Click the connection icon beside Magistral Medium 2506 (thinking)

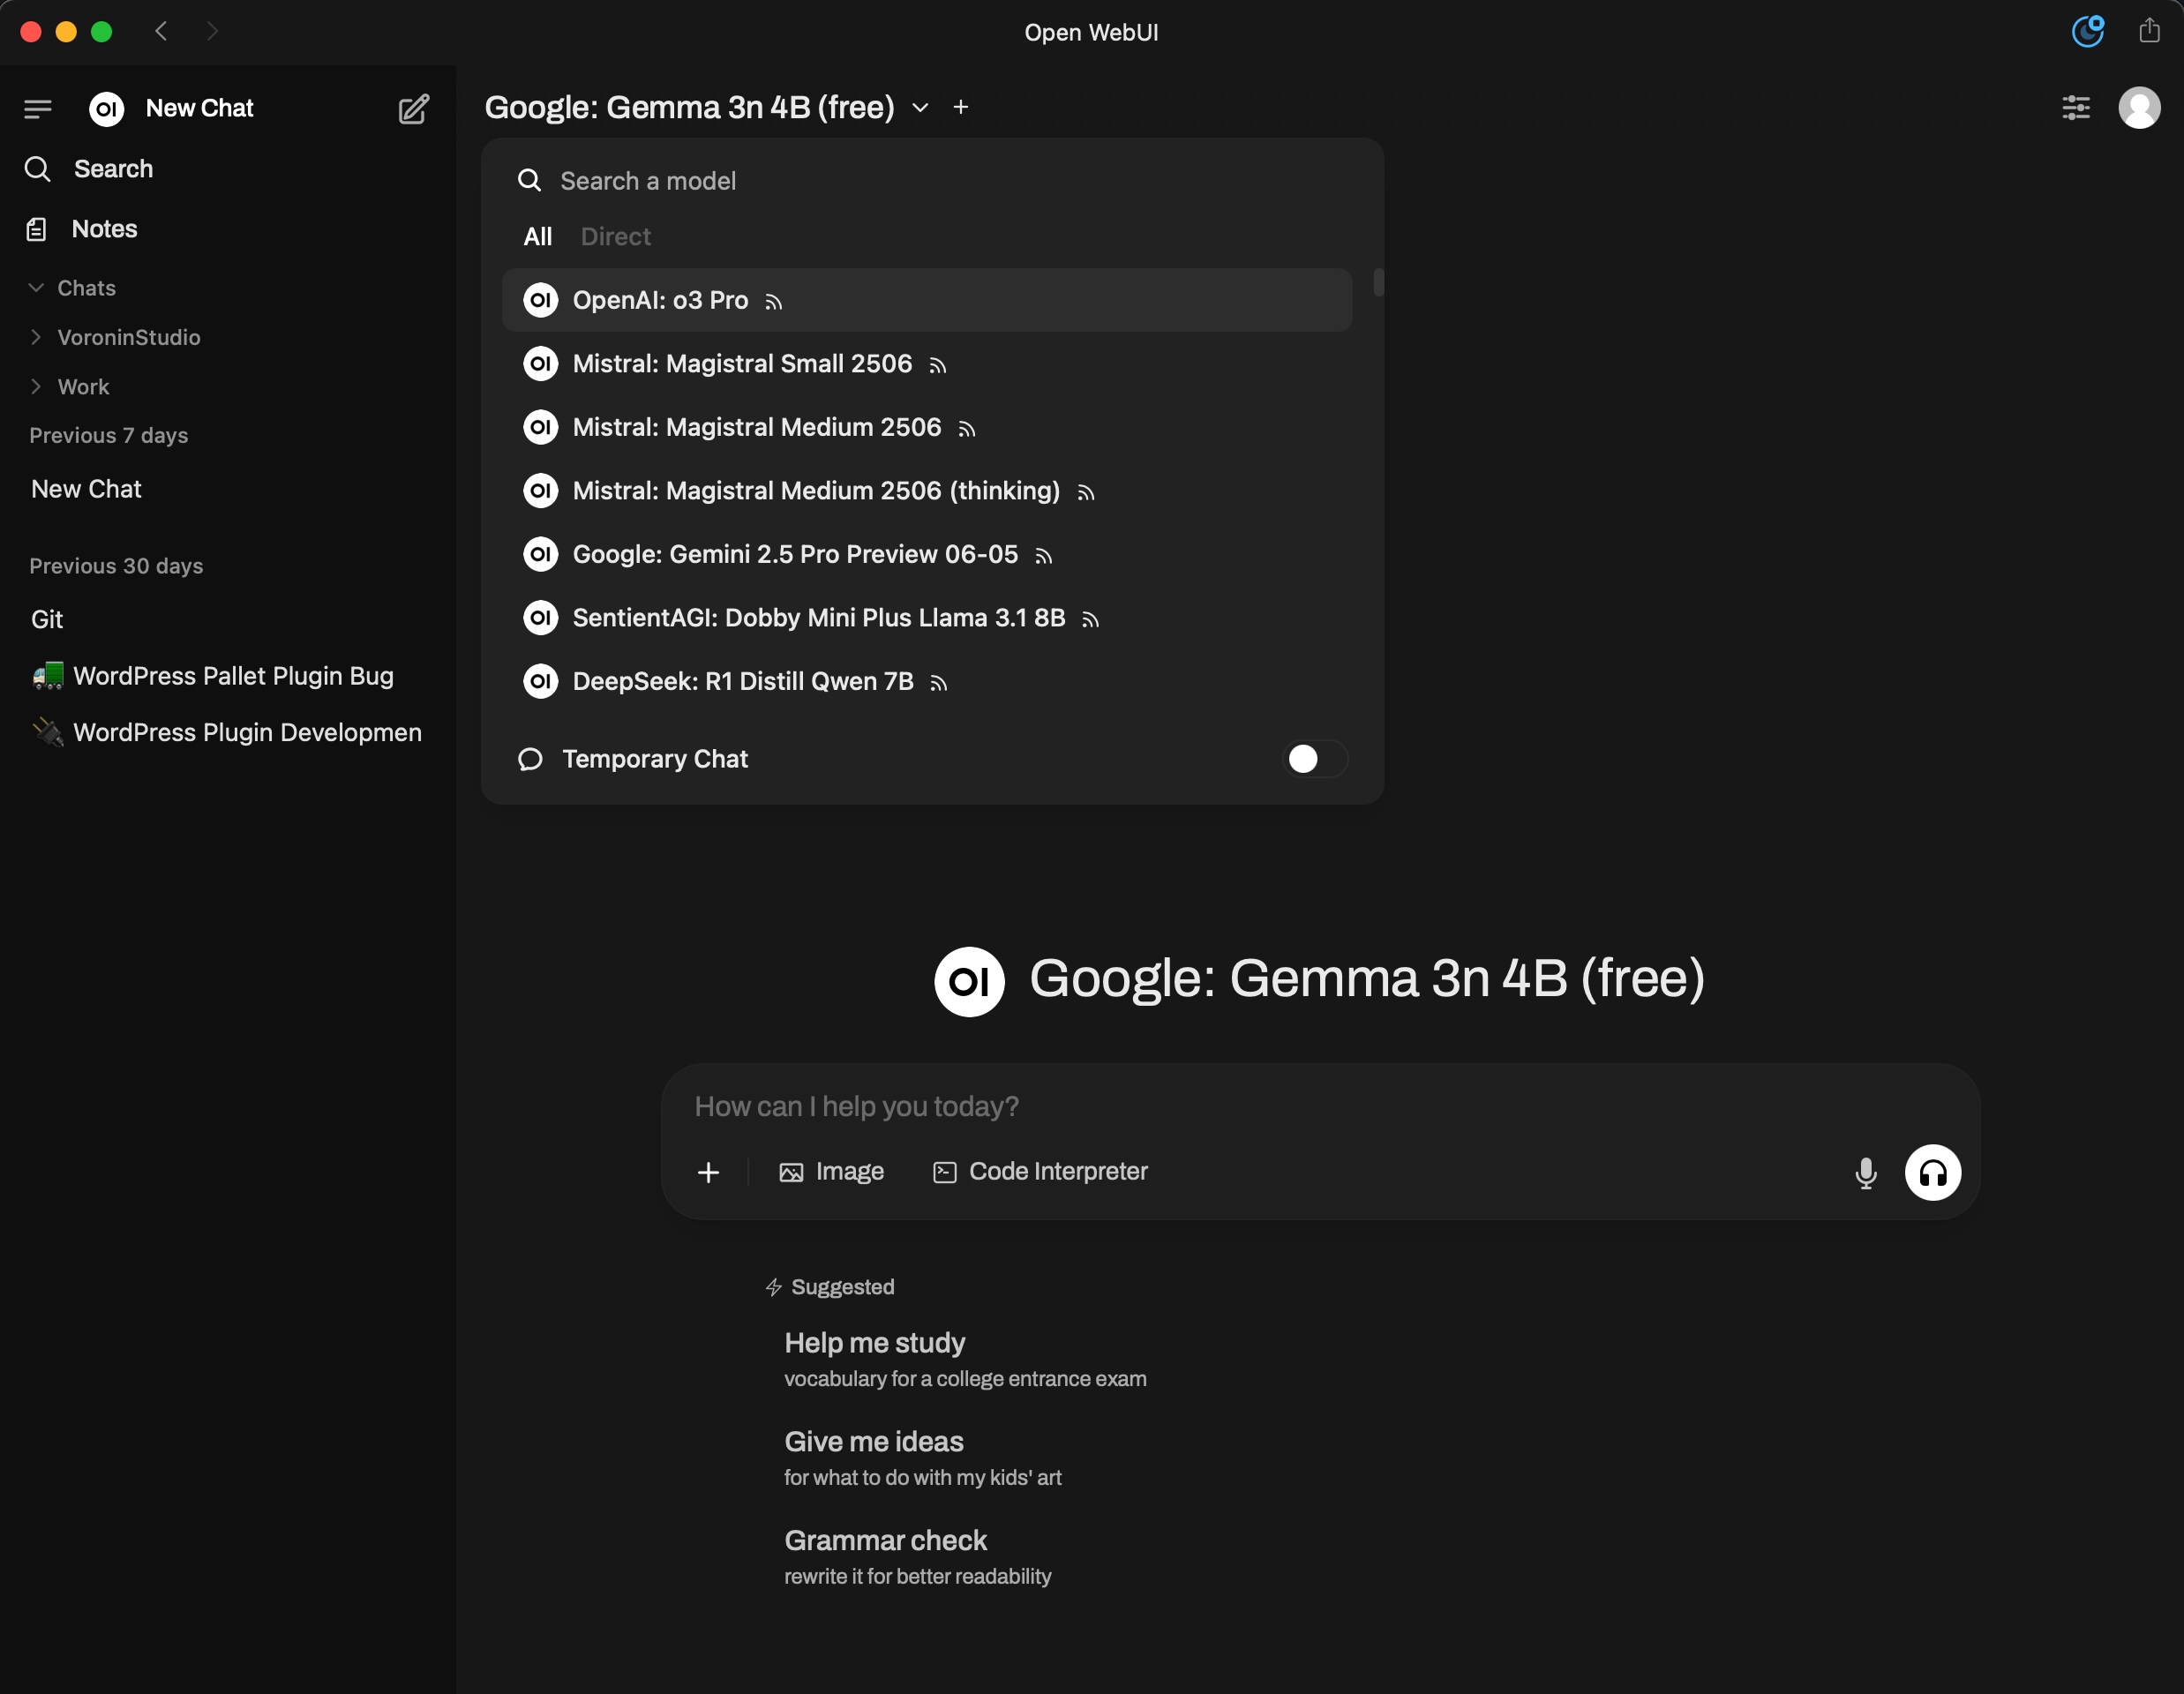tap(1085, 493)
